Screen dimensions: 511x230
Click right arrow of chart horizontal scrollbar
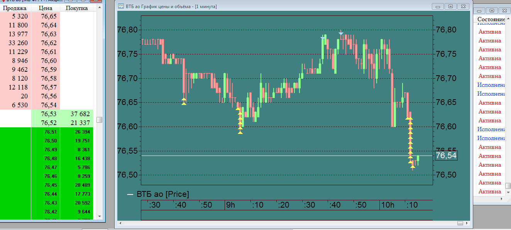pyautogui.click(x=467, y=223)
